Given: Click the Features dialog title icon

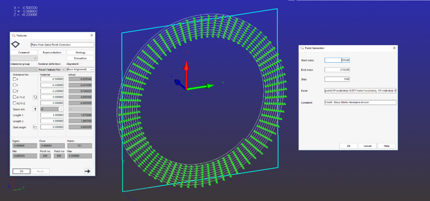Looking at the screenshot, I should pyautogui.click(x=14, y=35).
